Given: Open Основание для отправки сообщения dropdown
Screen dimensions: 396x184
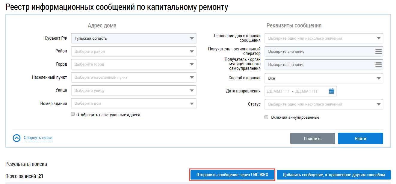Looking at the screenshot, I should (324, 38).
